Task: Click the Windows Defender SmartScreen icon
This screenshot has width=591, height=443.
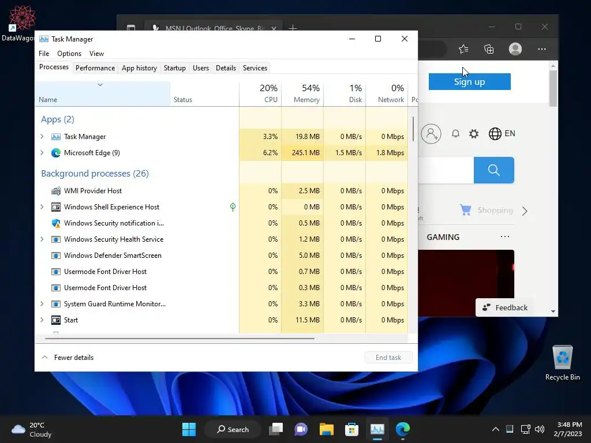Action: tap(56, 256)
